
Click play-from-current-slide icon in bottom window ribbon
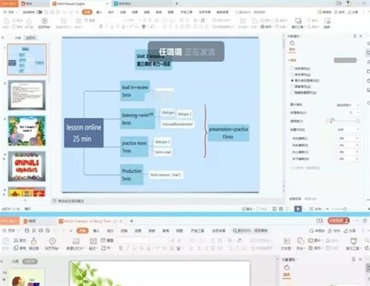[x=53, y=241]
